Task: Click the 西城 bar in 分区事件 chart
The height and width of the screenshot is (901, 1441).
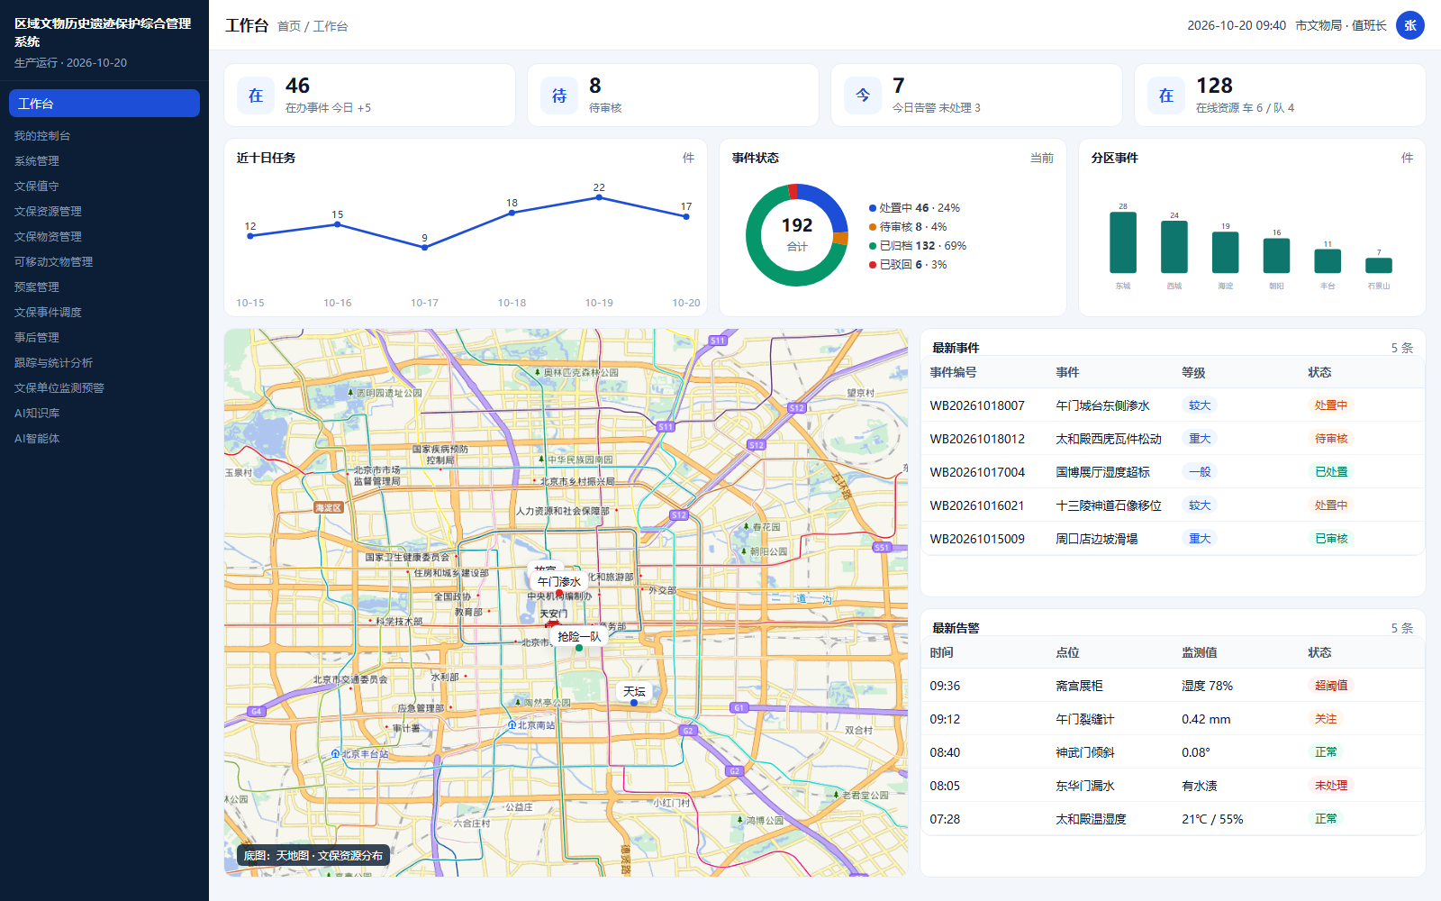Action: click(1174, 247)
